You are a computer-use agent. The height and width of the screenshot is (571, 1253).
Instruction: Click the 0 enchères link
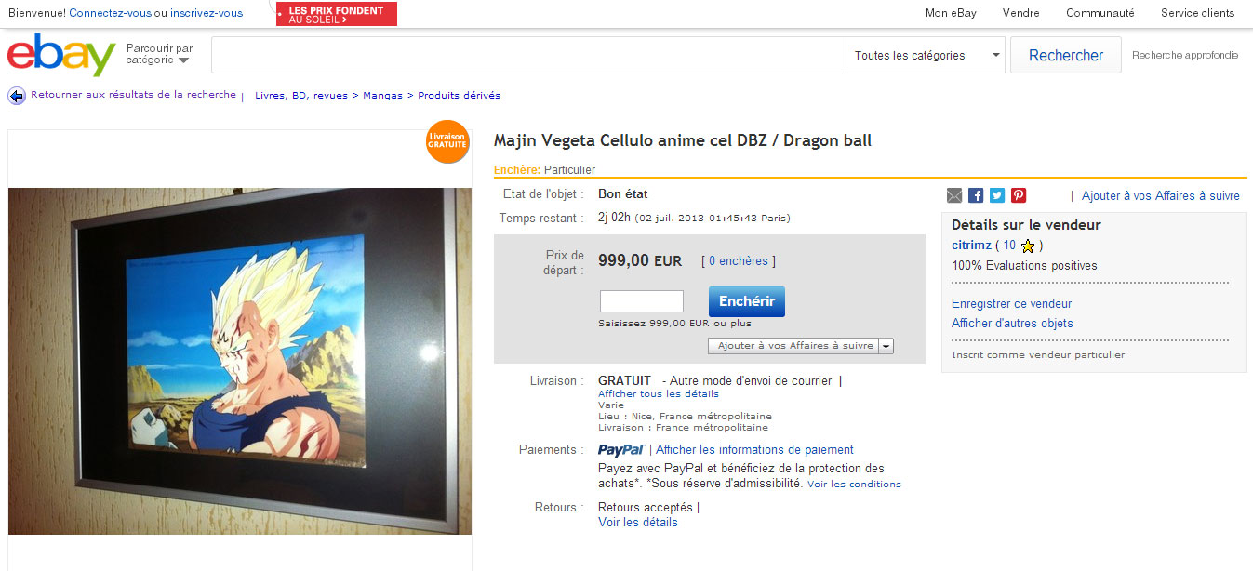coord(738,261)
